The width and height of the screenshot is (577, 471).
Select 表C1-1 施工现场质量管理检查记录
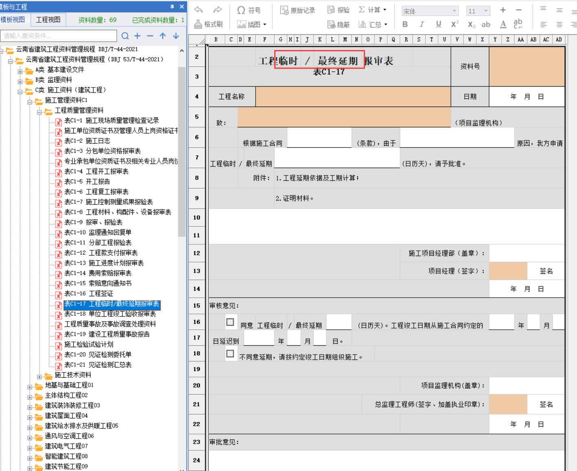pyautogui.click(x=111, y=120)
